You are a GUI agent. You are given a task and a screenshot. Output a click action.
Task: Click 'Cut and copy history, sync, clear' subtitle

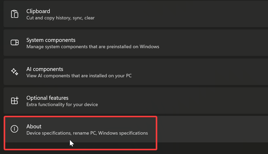coord(60,18)
